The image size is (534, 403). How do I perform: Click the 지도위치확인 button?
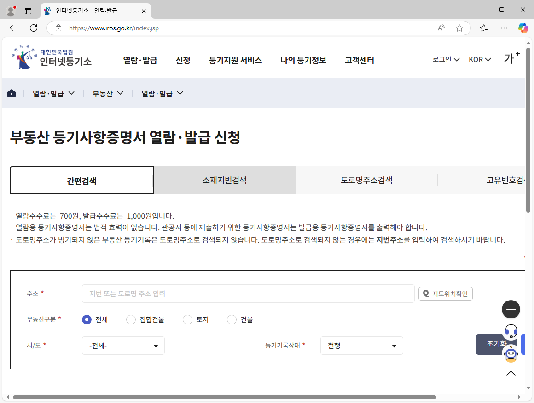click(445, 293)
